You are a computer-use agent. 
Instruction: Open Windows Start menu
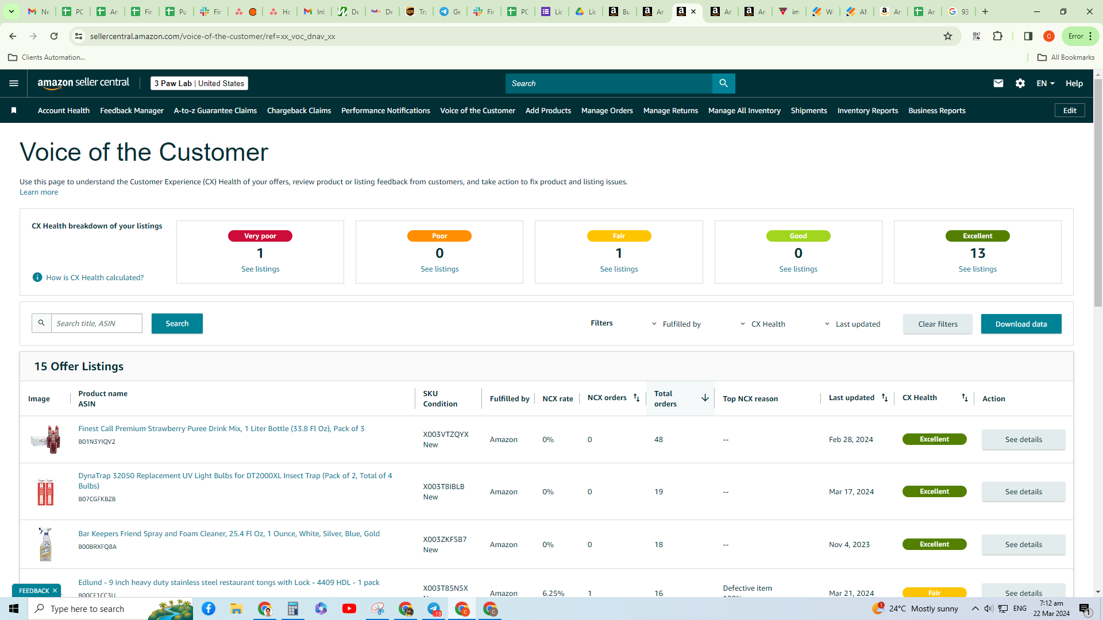(14, 609)
